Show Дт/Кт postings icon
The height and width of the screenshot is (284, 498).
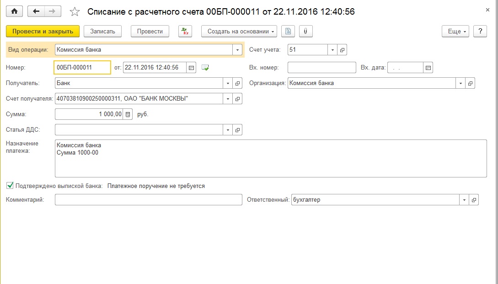point(185,31)
